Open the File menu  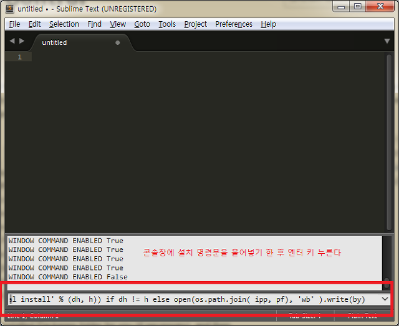click(x=14, y=24)
